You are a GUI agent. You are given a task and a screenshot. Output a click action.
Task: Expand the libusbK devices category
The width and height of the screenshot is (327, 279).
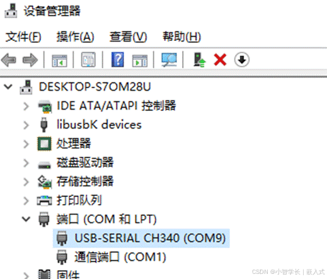pos(26,125)
